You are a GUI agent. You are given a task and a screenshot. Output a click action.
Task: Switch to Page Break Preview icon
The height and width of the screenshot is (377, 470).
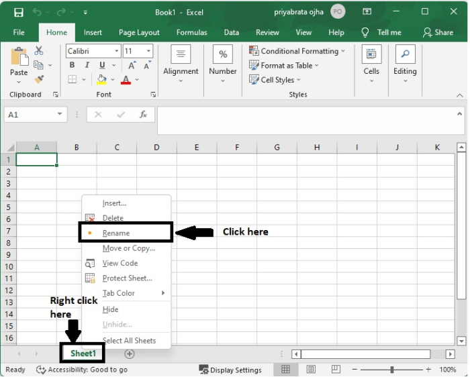[336, 369]
